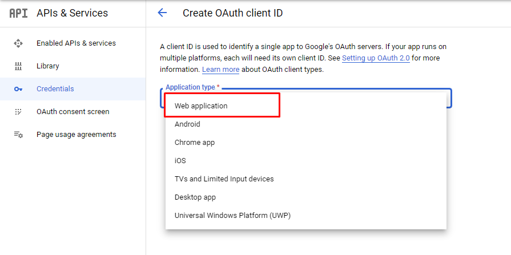Click the Learn more link
Image resolution: width=511 pixels, height=255 pixels.
click(220, 70)
